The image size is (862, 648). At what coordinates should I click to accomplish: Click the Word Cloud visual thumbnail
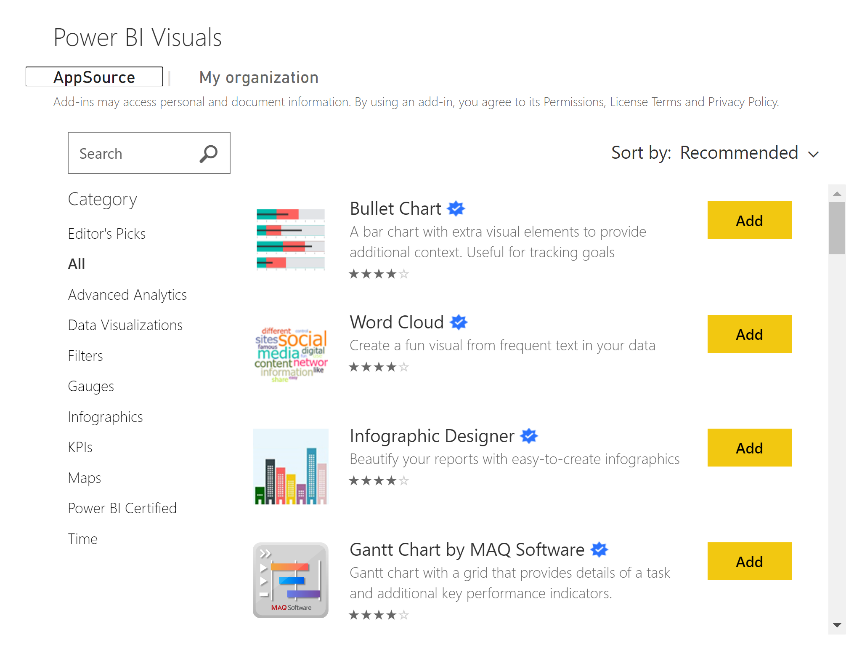(290, 354)
